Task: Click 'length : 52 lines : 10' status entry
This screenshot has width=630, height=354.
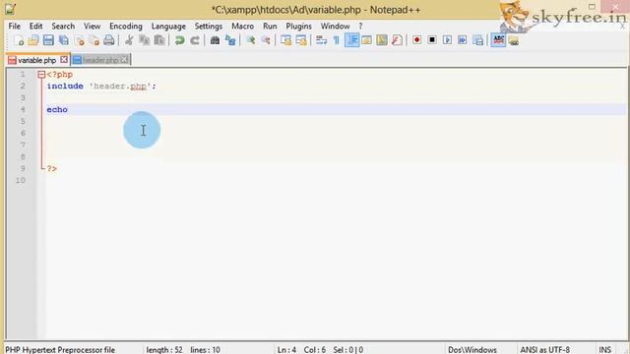Action: click(x=183, y=350)
